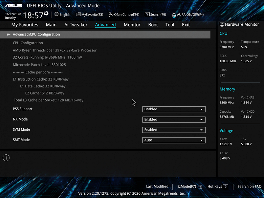Click the English language button
Viewport: 264px width, 198px height.
pyautogui.click(x=62, y=15)
